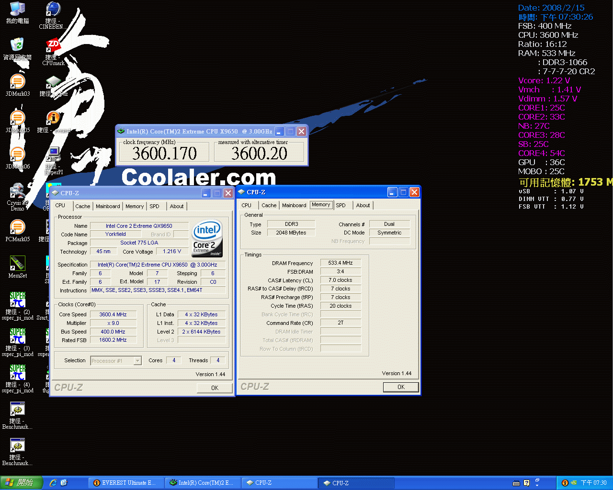Switch to Memory tab in left CPU-Z window
Screen dimensions: 613x490
click(x=135, y=206)
